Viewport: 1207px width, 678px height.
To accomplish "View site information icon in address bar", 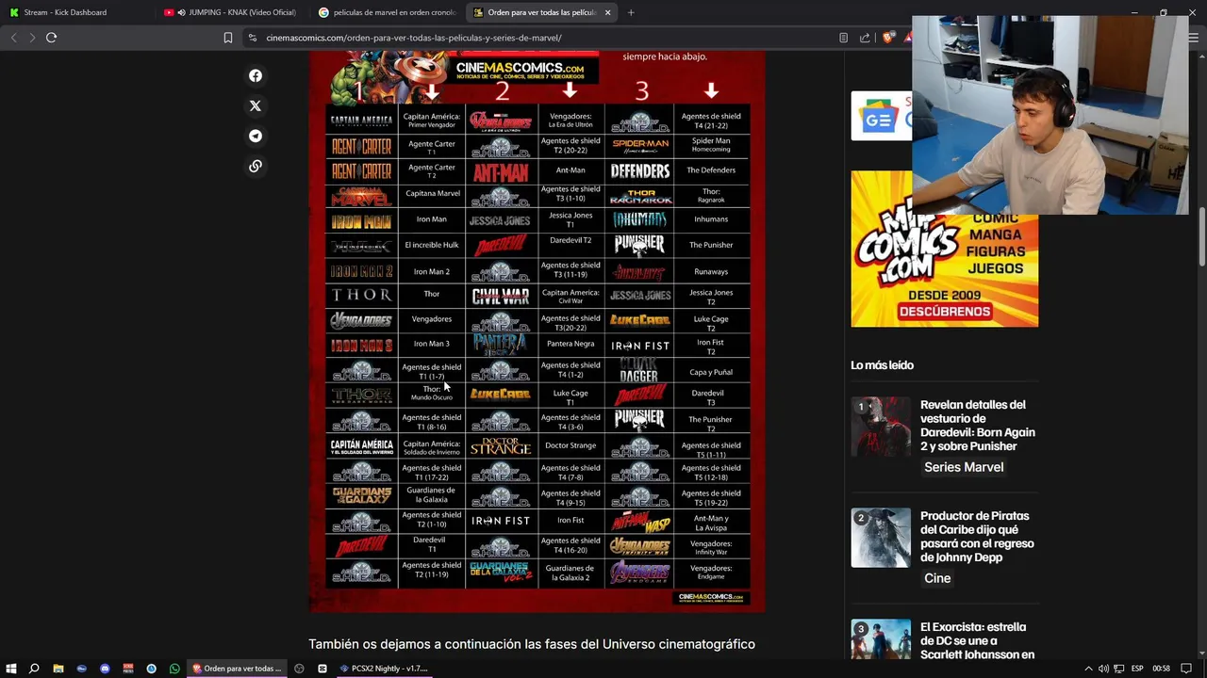I will [x=253, y=38].
